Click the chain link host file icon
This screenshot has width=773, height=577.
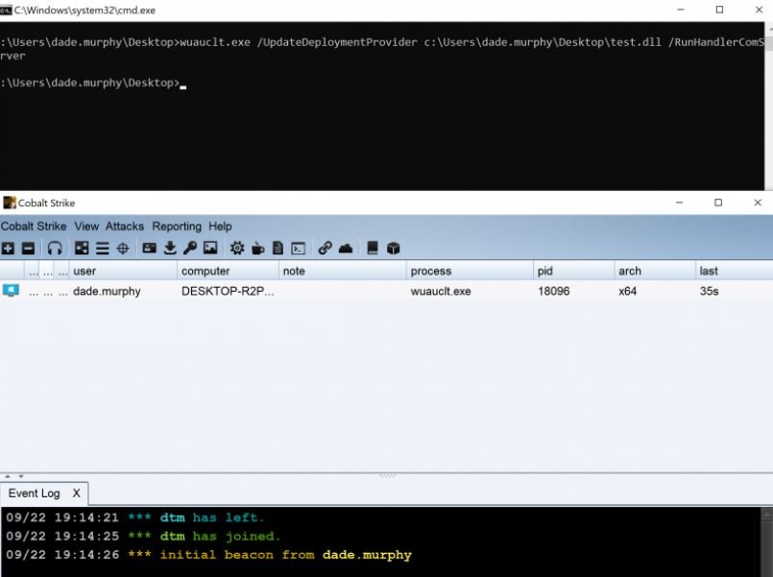(325, 248)
